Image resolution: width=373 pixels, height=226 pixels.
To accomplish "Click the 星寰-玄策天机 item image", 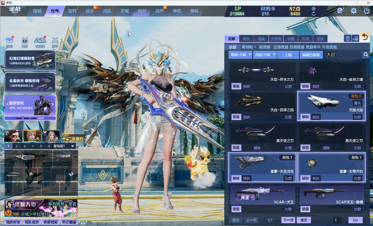I will (312, 163).
